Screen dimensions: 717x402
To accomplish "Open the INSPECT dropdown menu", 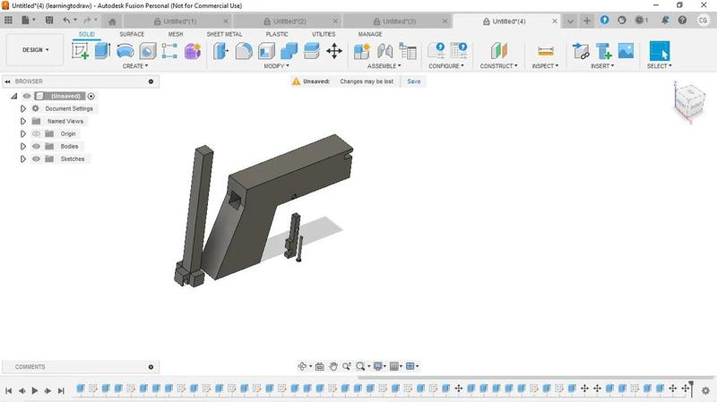I will tap(545, 66).
